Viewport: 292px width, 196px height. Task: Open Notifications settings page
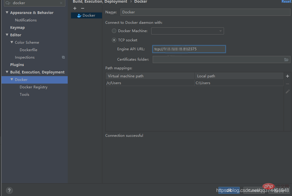click(26, 20)
